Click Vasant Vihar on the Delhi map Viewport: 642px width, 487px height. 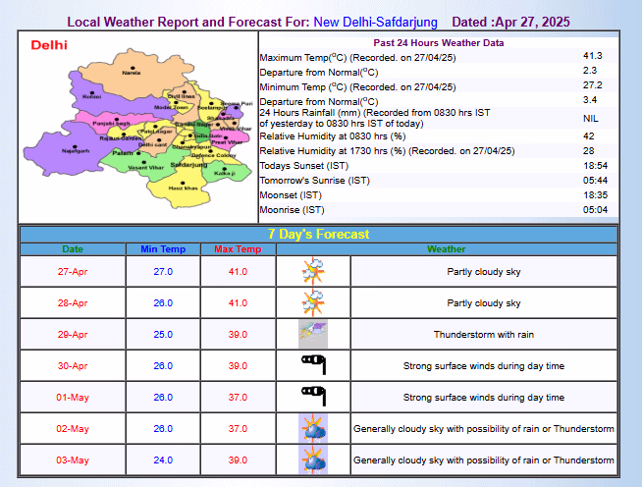pos(145,170)
